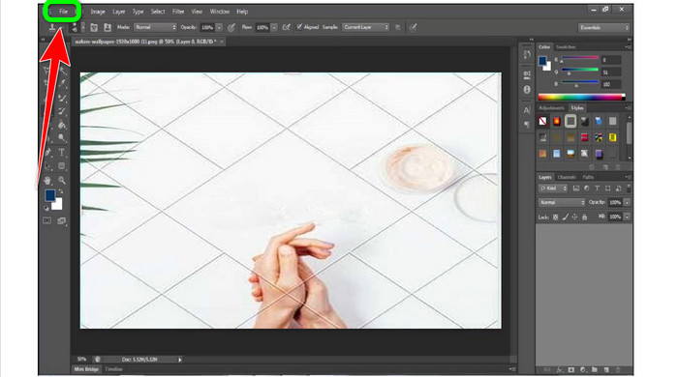Select the History Brush tool
The width and height of the screenshot is (678, 377).
(x=62, y=111)
